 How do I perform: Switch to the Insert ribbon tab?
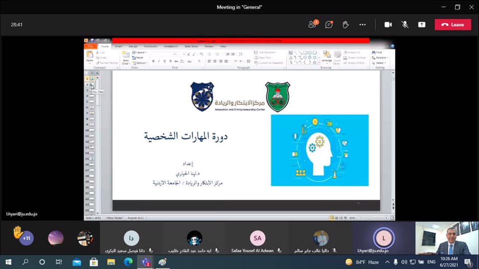pyautogui.click(x=118, y=46)
